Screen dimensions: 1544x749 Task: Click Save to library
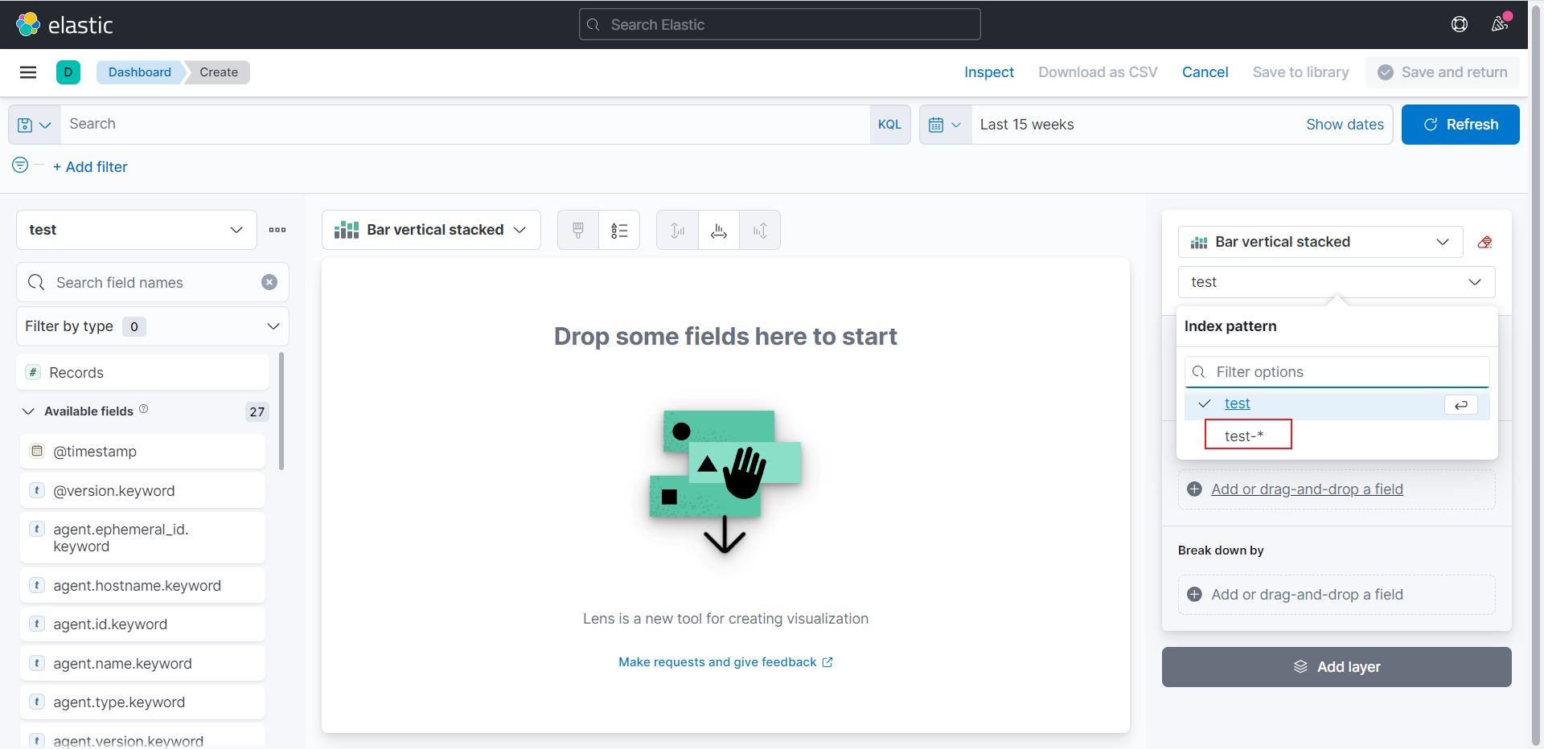(x=1300, y=72)
